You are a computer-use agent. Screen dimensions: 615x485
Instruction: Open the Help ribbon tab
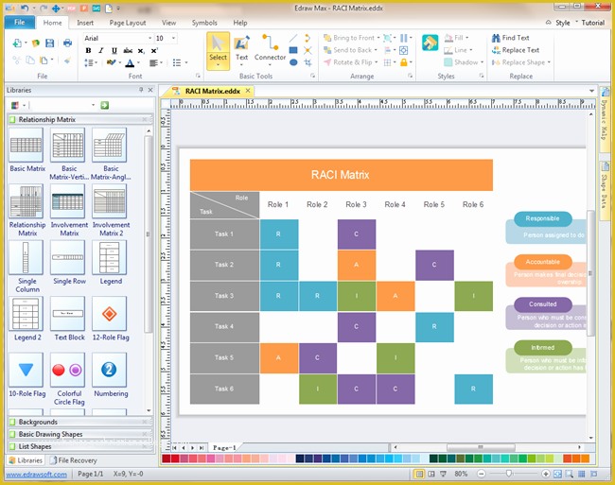(x=240, y=23)
